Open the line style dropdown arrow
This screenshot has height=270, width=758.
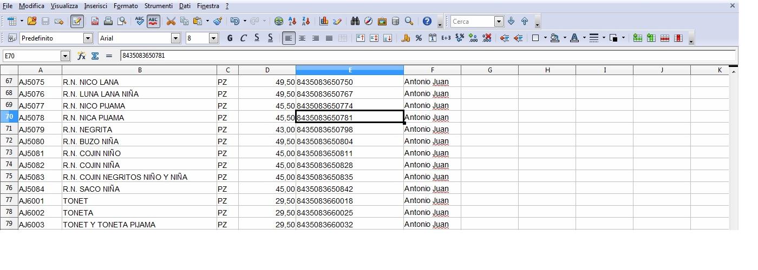604,38
